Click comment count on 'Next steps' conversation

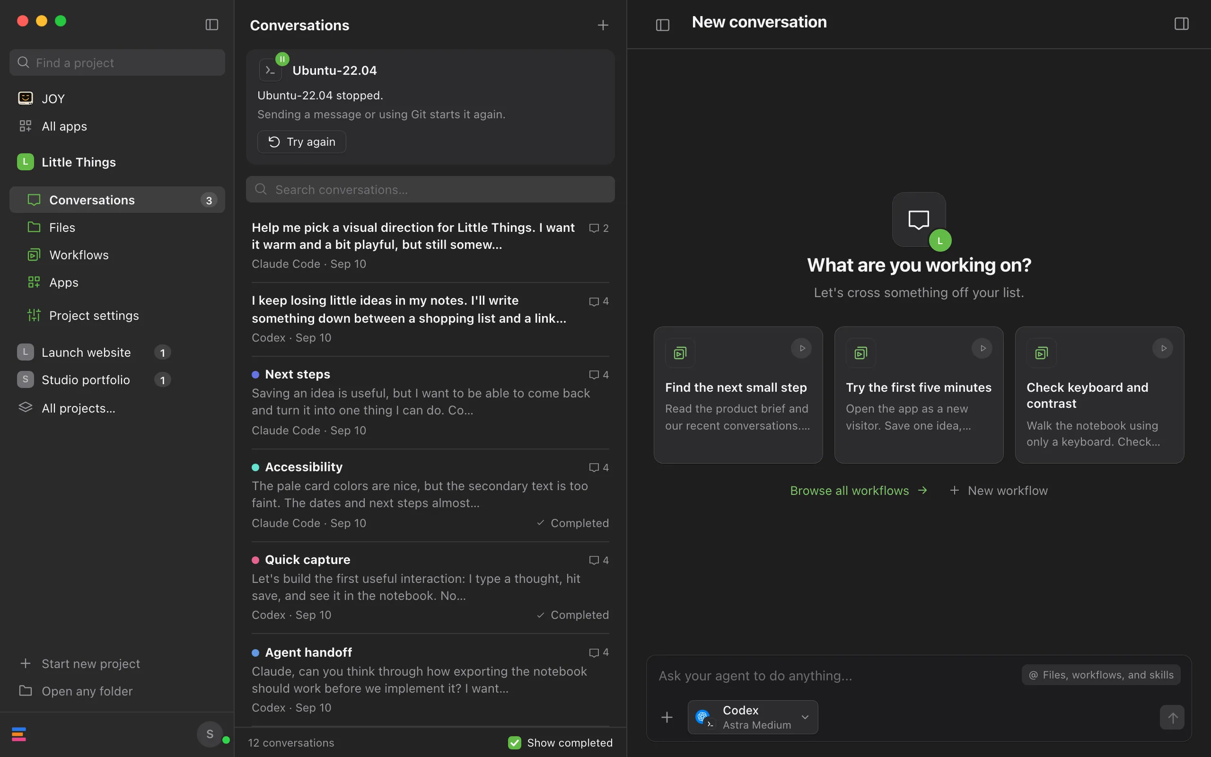pyautogui.click(x=599, y=375)
